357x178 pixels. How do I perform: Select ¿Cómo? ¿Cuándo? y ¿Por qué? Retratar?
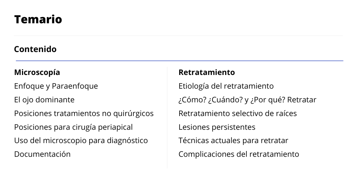click(x=247, y=100)
